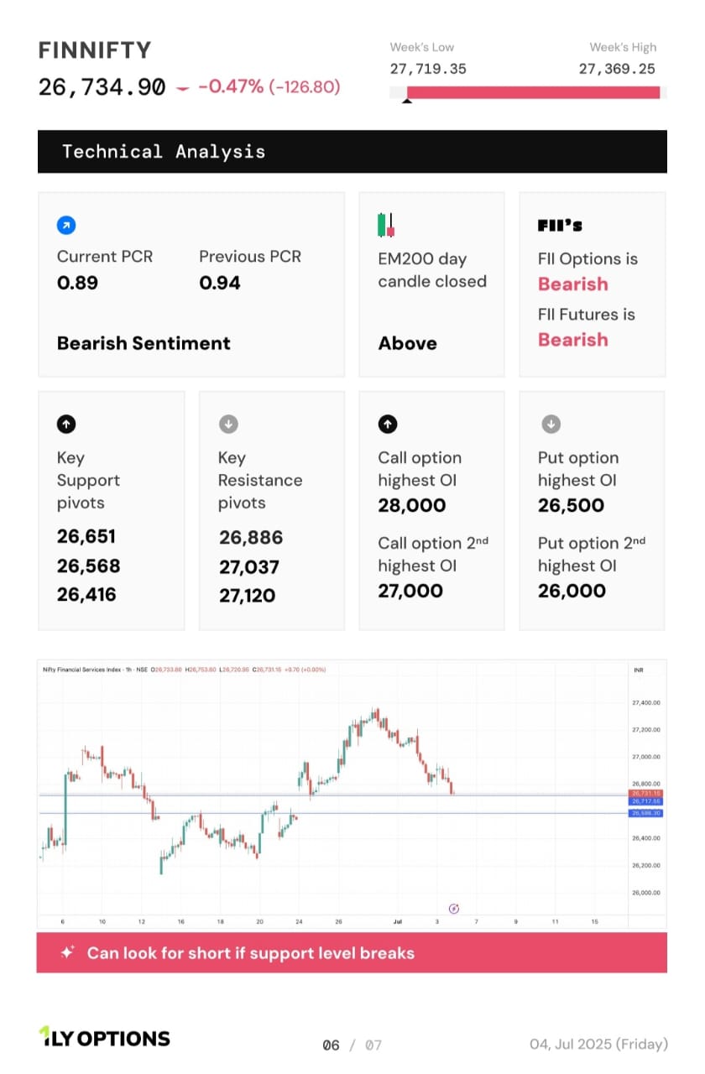Click the purple lightning event icon on chart
Image resolution: width=705 pixels, height=1074 pixels.
454,908
